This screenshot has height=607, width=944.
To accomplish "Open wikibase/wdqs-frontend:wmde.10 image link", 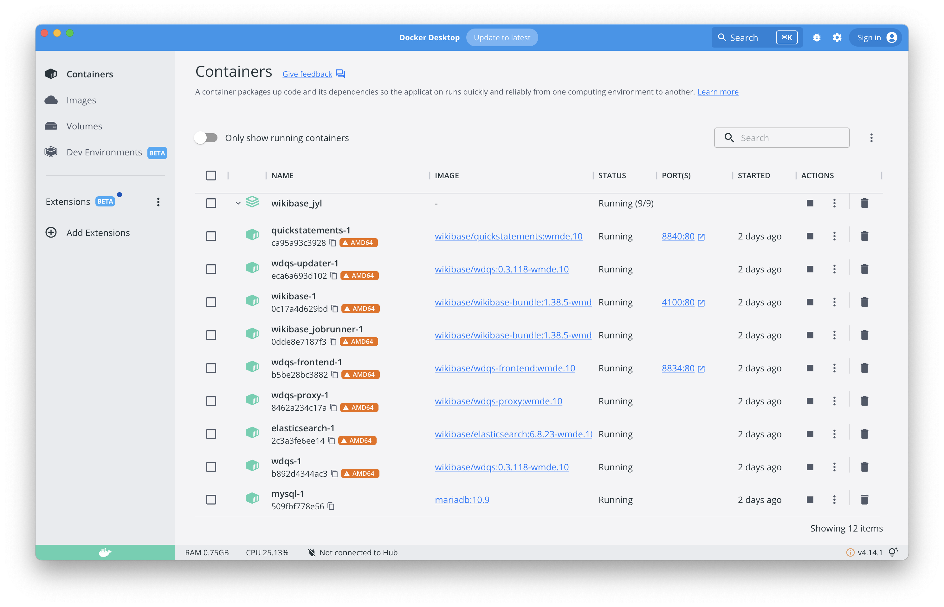I will click(505, 368).
